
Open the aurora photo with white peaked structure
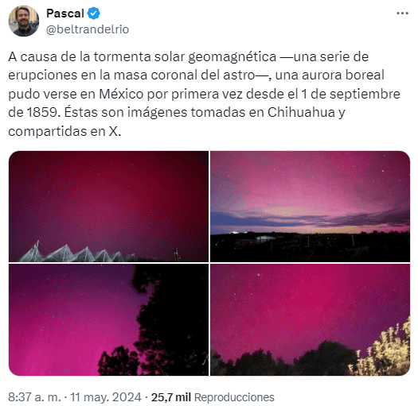click(108, 207)
